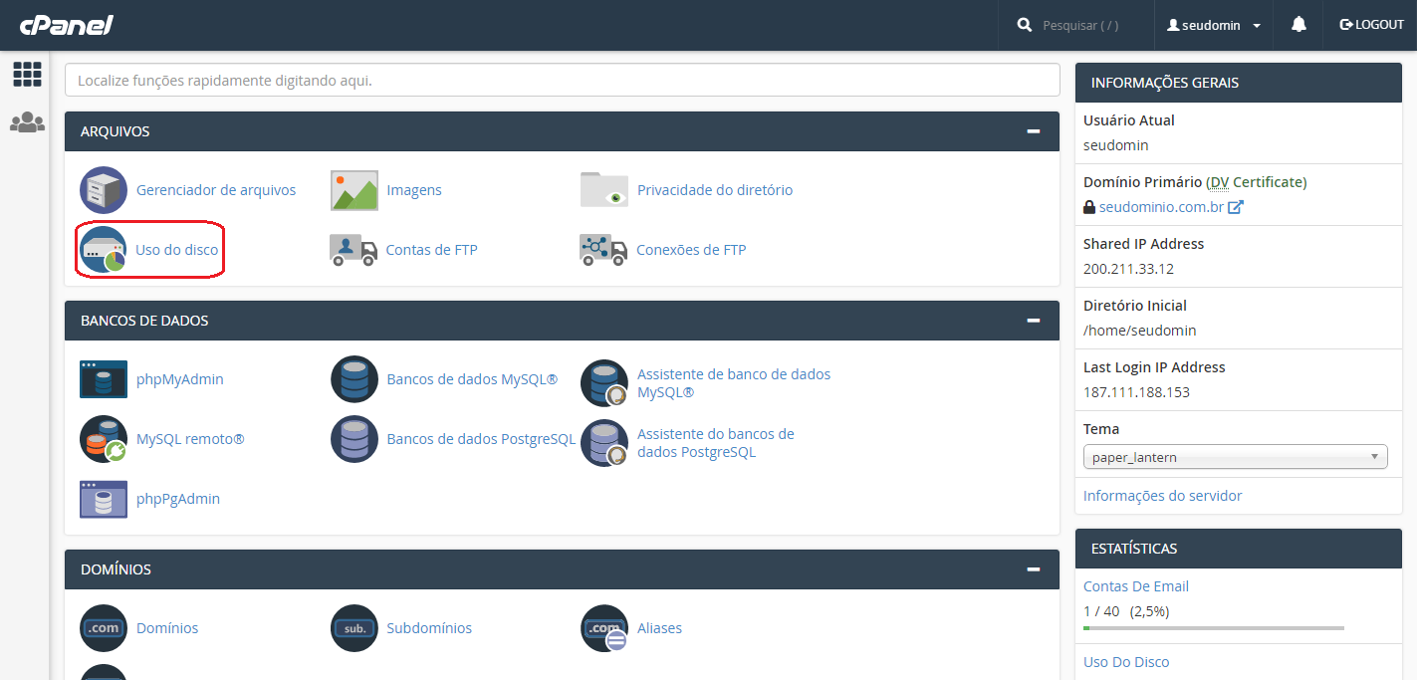Click the cPanel logo

click(66, 25)
